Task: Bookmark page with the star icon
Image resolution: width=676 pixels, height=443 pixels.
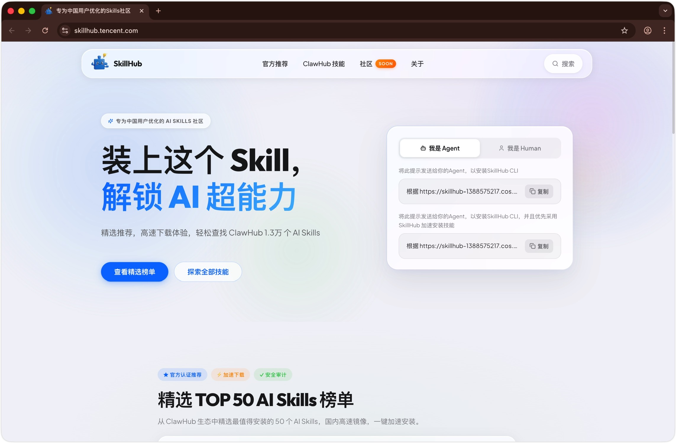Action: [624, 30]
